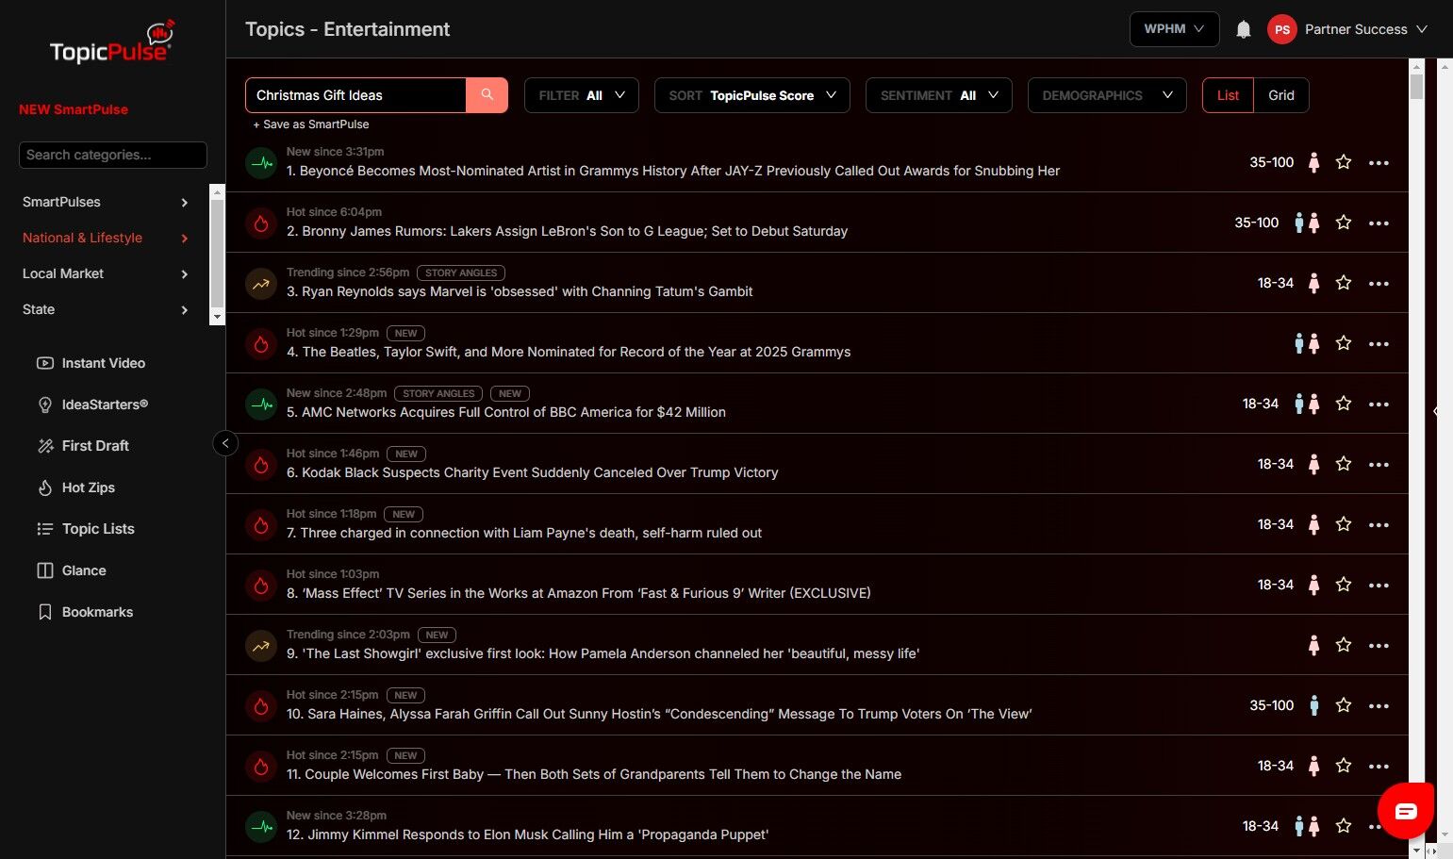Click the pulse icon on Jimmy Kimmel story

tap(261, 827)
